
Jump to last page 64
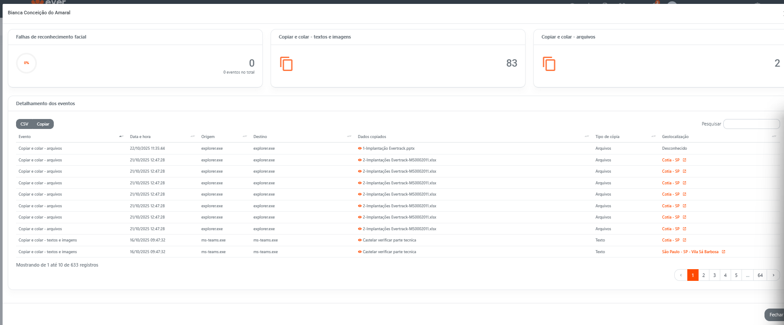pyautogui.click(x=760, y=275)
